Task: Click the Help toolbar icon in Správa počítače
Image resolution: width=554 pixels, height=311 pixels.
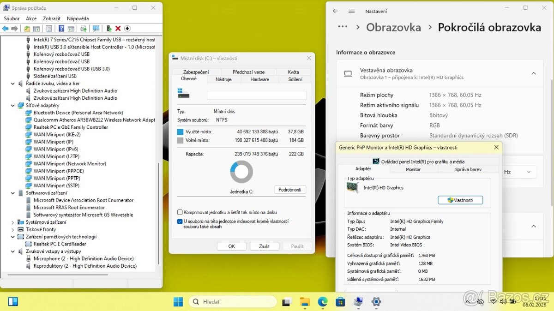Action: pyautogui.click(x=61, y=28)
